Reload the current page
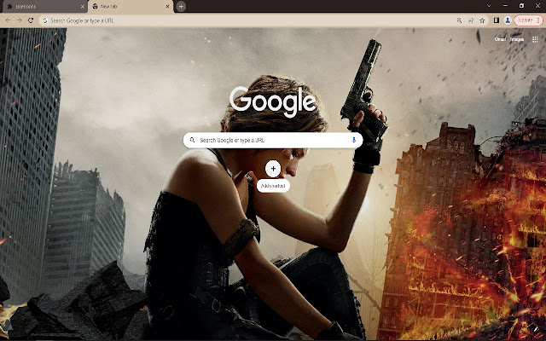This screenshot has width=546, height=341. 31,20
